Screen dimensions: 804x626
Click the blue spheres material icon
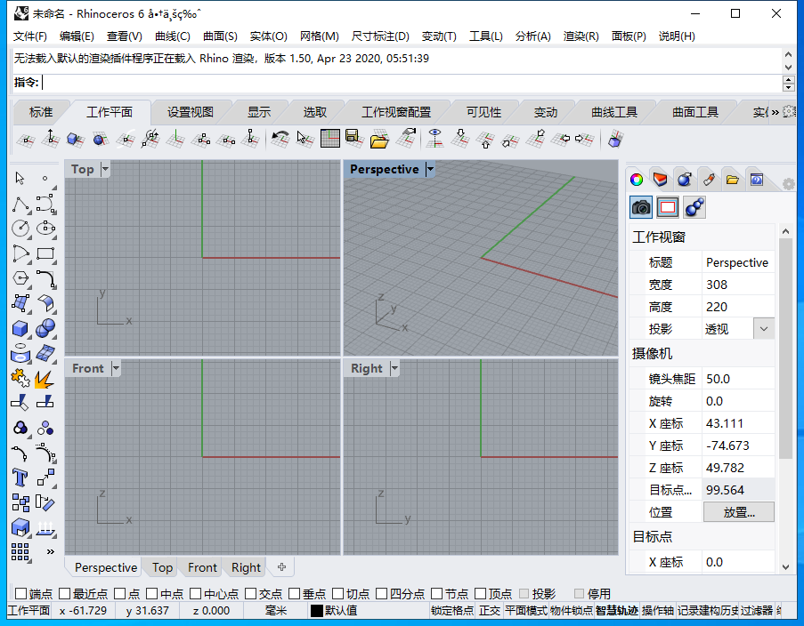click(694, 207)
